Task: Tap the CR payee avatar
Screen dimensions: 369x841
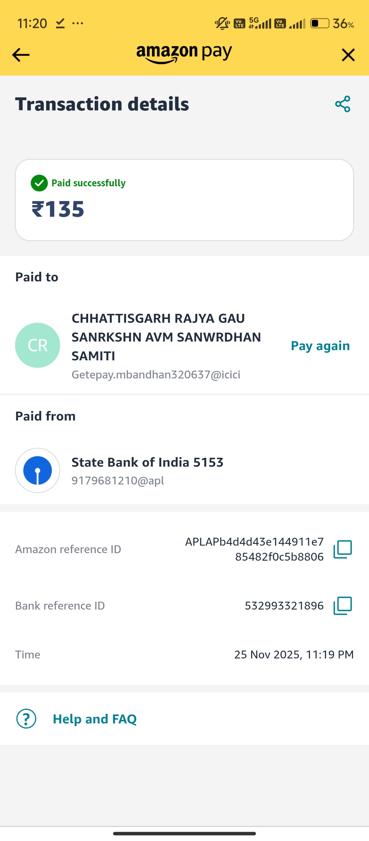Action: [x=38, y=345]
